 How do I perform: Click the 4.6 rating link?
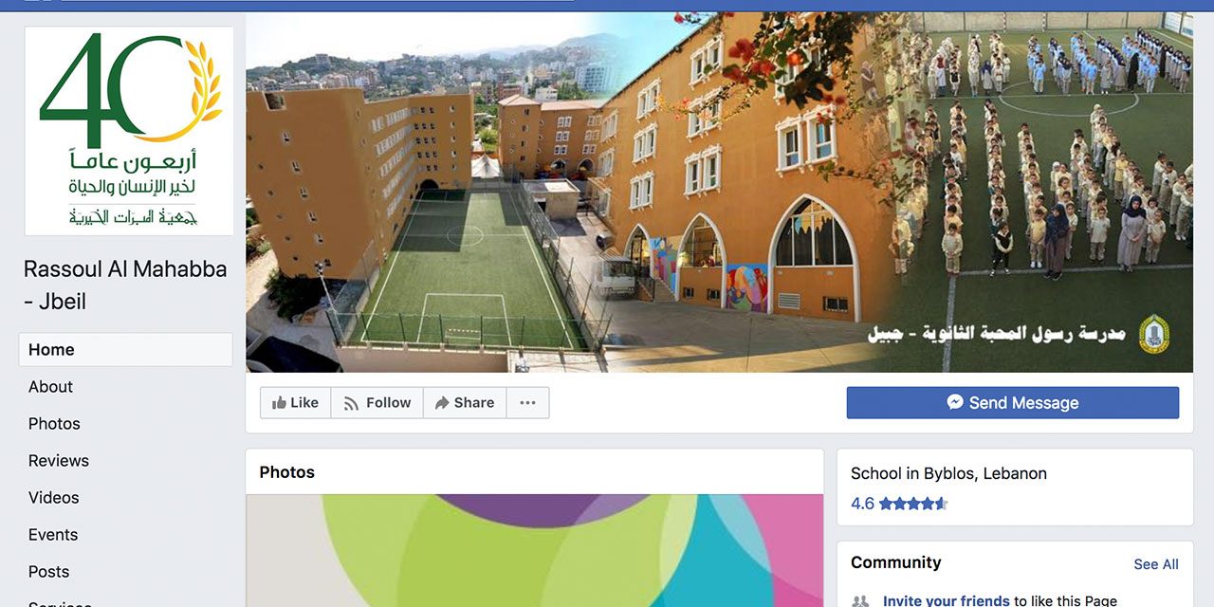862,504
